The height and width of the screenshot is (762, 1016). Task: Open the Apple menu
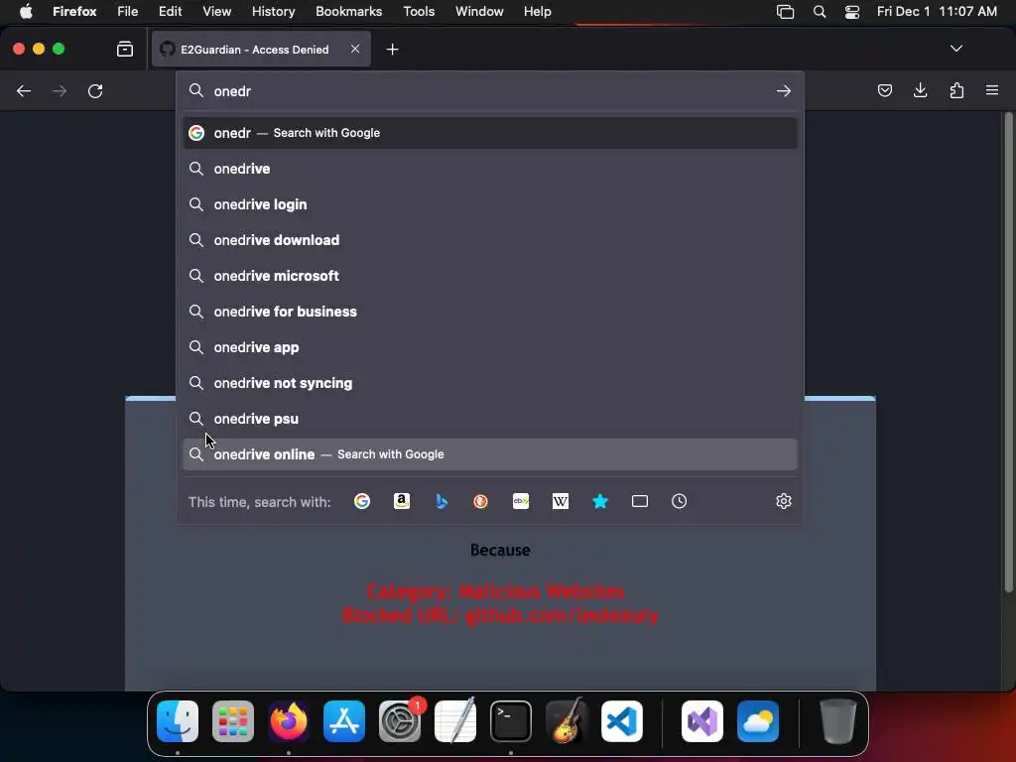tap(26, 12)
